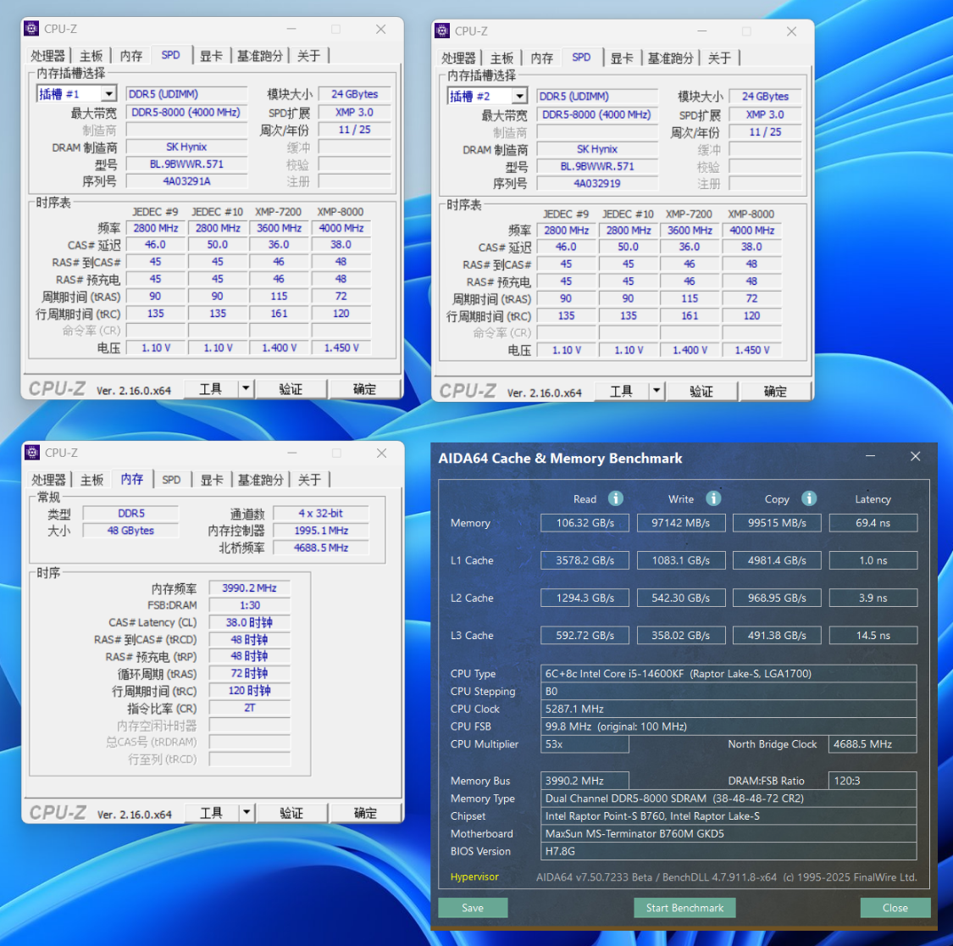Click 验证 button in slot #1 window

[x=291, y=389]
